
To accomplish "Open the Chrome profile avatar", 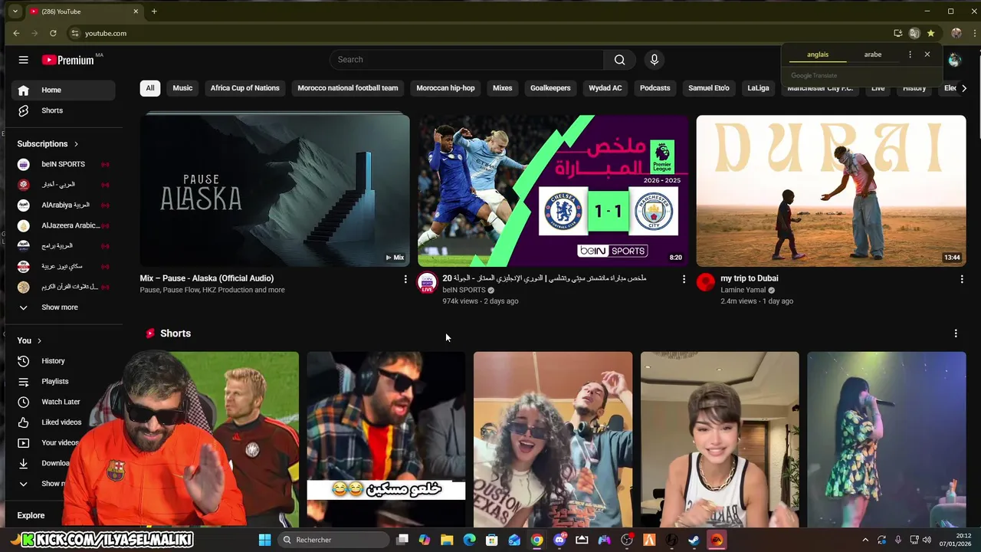I will (956, 33).
